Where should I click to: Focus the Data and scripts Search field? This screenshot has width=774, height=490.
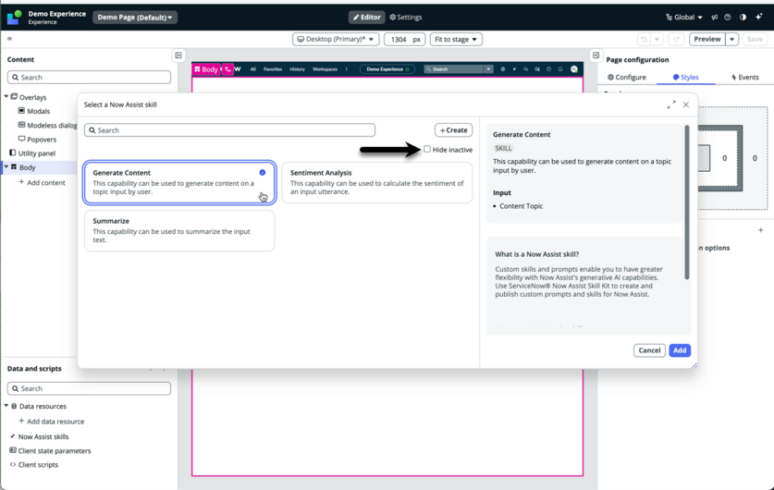pos(89,389)
